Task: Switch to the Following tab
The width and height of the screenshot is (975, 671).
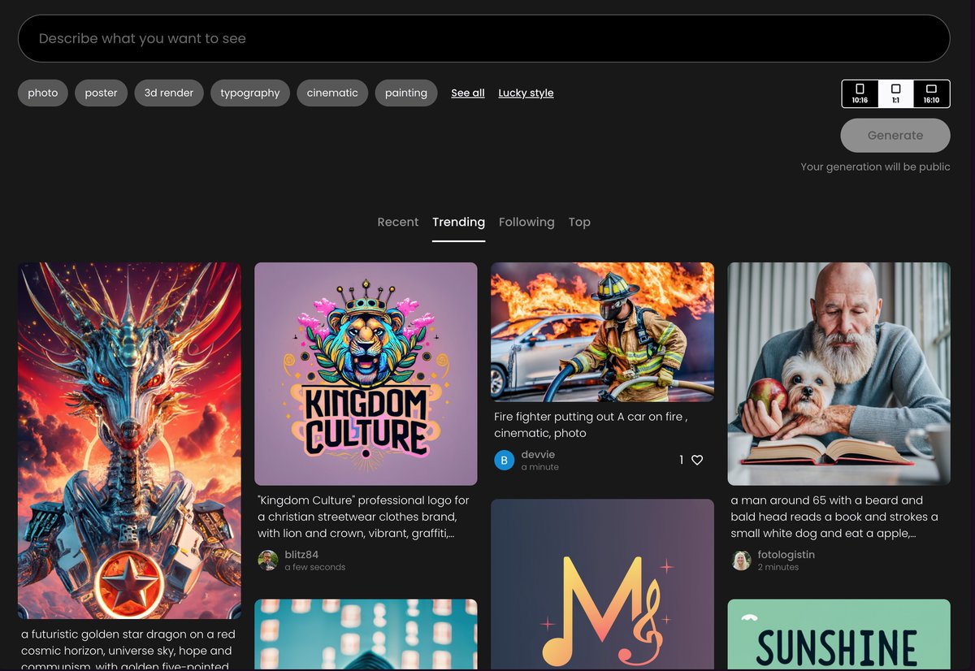Action: pos(526,222)
